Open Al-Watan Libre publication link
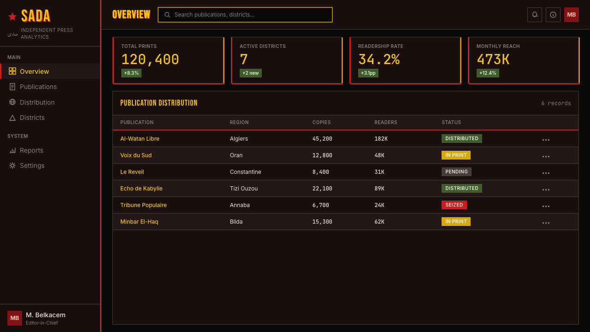 [x=140, y=139]
